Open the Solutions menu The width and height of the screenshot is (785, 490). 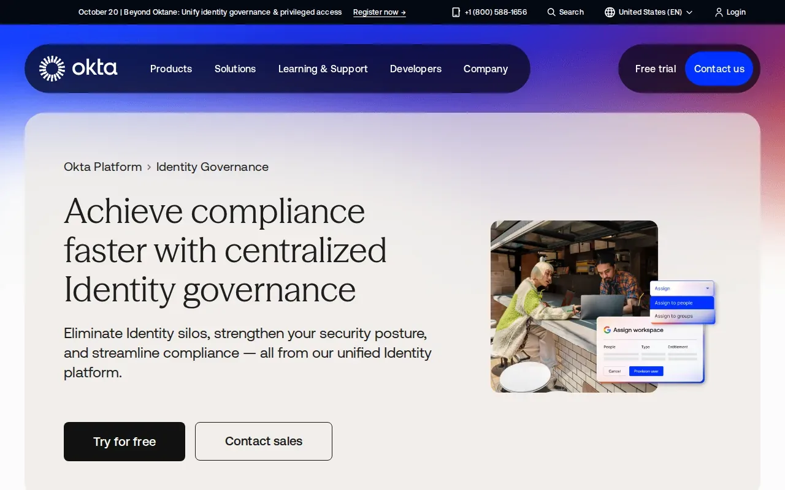coord(235,69)
